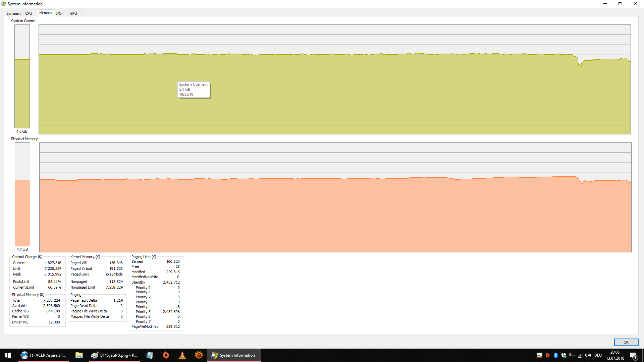Viewport: 644px width, 362px height.
Task: Open the Wi-Fi network tray icon
Action: click(580, 355)
